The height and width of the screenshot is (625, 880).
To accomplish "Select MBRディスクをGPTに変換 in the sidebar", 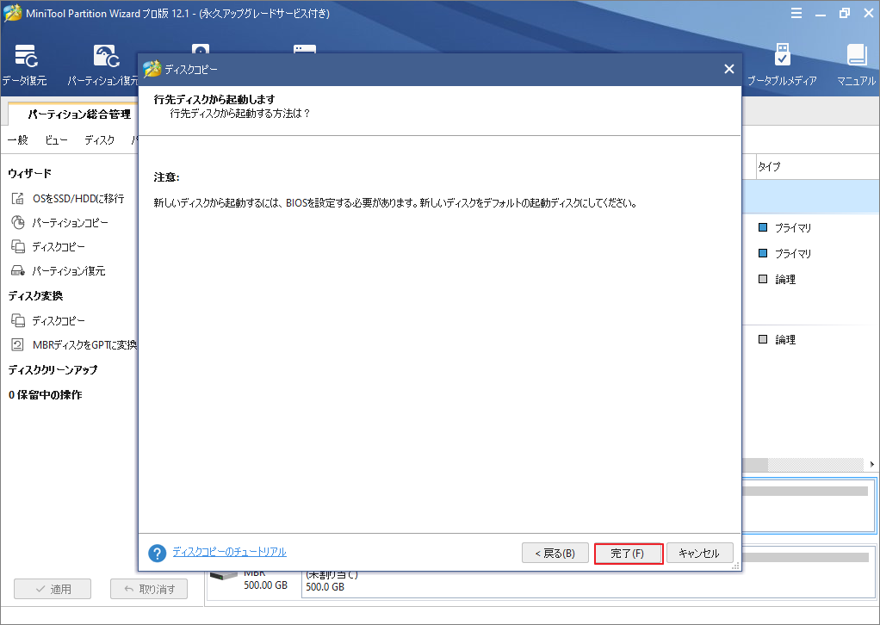I will (x=82, y=343).
